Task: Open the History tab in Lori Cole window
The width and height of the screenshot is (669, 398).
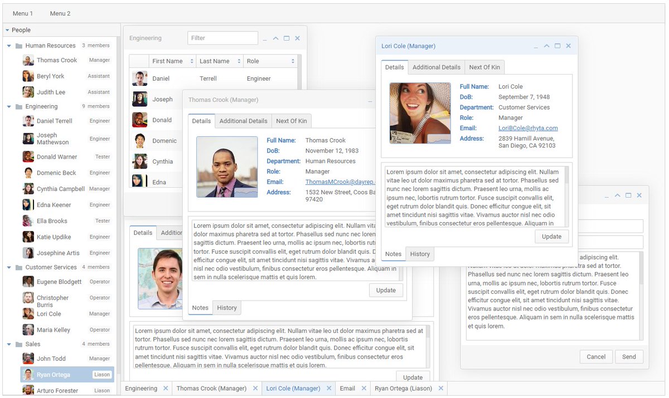Action: 420,254
